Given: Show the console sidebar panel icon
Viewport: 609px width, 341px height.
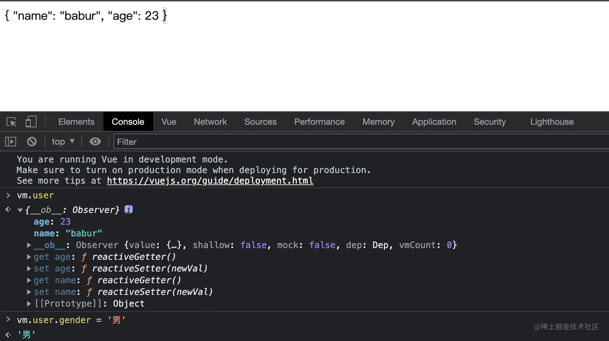Looking at the screenshot, I should (10, 142).
